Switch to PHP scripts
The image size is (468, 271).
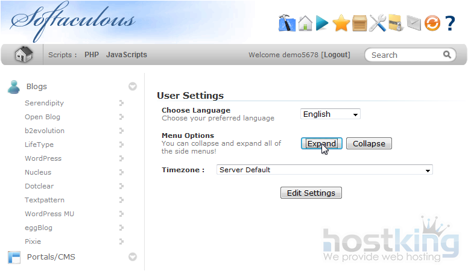click(x=92, y=55)
